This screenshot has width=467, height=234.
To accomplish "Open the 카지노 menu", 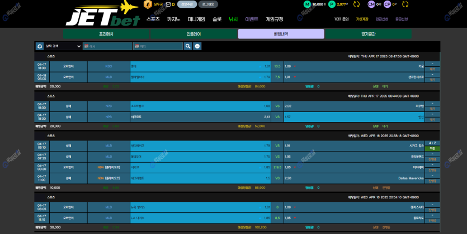I will coord(174,19).
